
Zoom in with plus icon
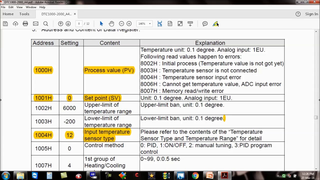click(129, 24)
